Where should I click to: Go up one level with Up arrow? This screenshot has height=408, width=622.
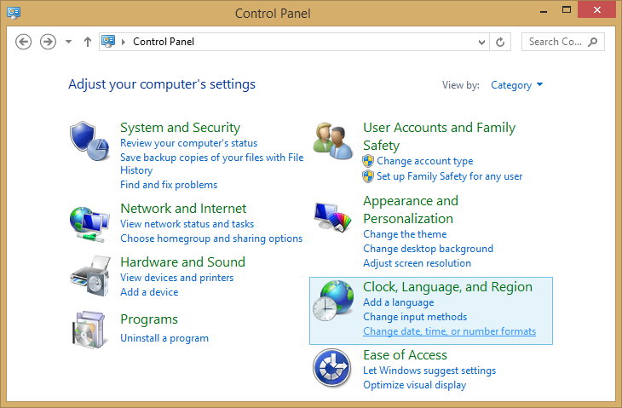(x=88, y=42)
